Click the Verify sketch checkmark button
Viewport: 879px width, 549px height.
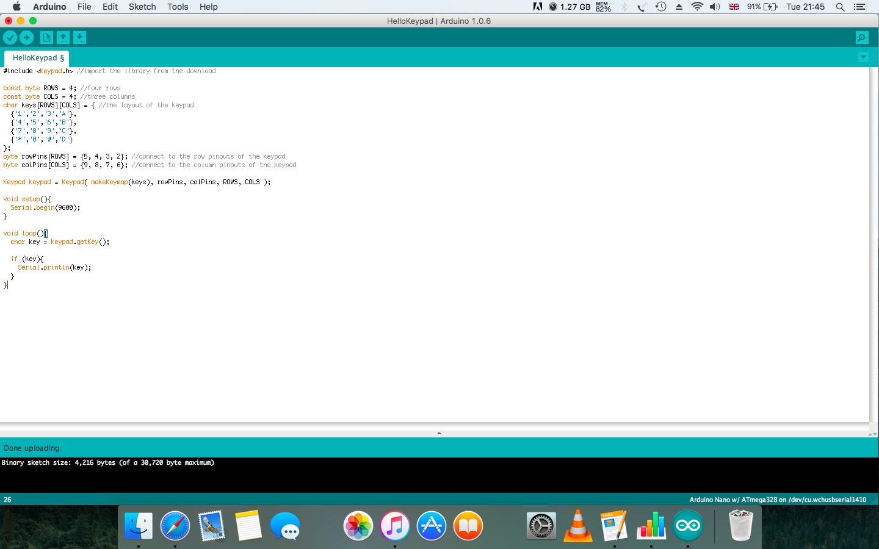pos(10,38)
